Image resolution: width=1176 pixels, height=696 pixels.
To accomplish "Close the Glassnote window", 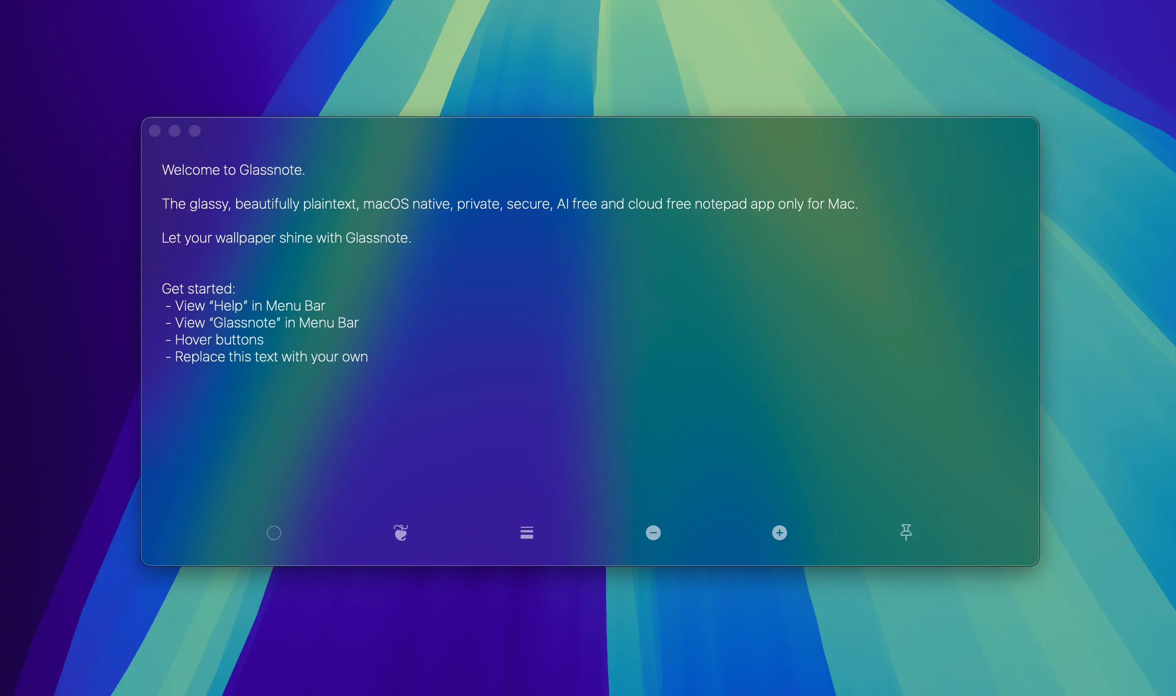I will (156, 131).
